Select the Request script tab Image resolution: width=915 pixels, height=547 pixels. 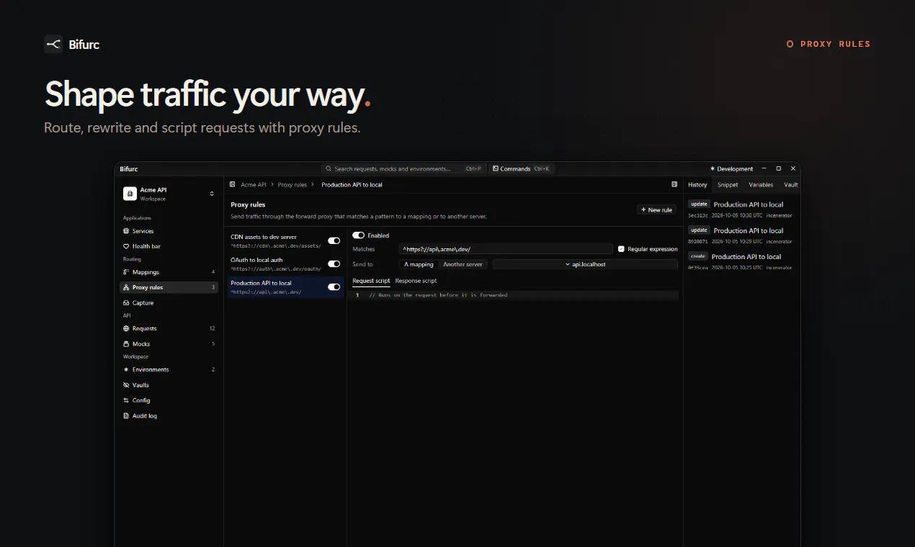coord(371,281)
